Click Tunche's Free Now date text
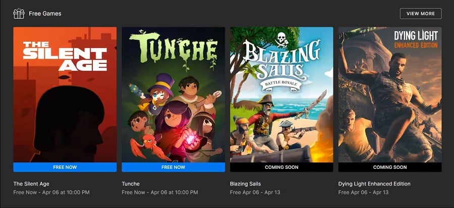Image resolution: width=454 pixels, height=208 pixels. coord(160,192)
